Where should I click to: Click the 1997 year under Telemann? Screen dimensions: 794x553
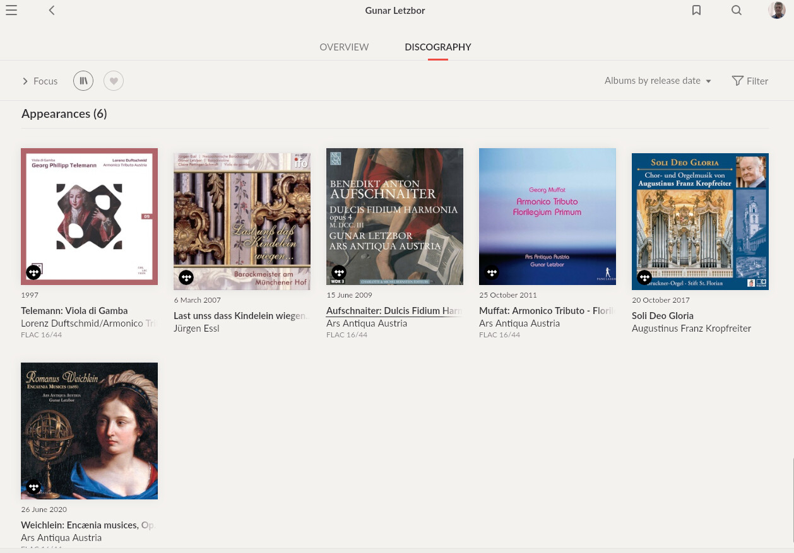coord(30,295)
